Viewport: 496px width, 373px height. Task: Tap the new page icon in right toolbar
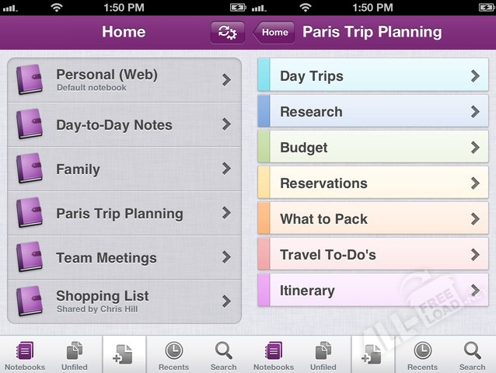[372, 354]
